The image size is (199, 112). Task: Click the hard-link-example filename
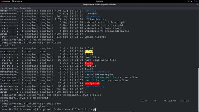(x=99, y=75)
